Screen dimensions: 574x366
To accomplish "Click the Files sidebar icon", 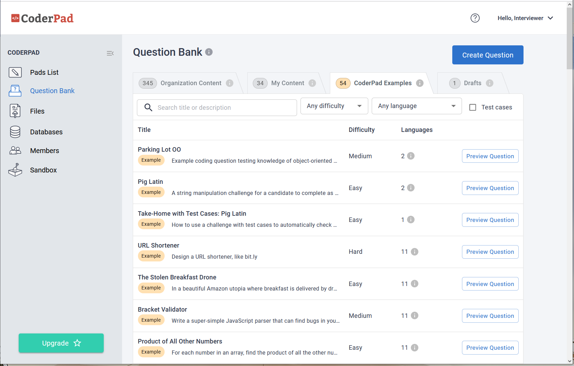I will click(x=15, y=111).
